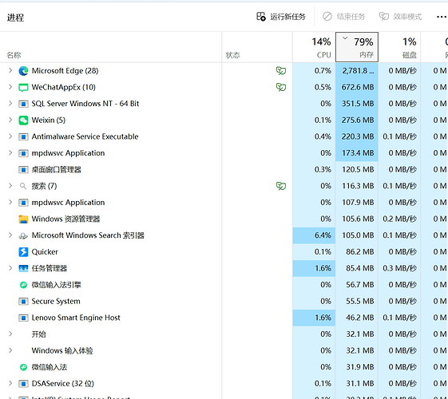
Task: Select the Quicker process name
Action: pyautogui.click(x=45, y=252)
